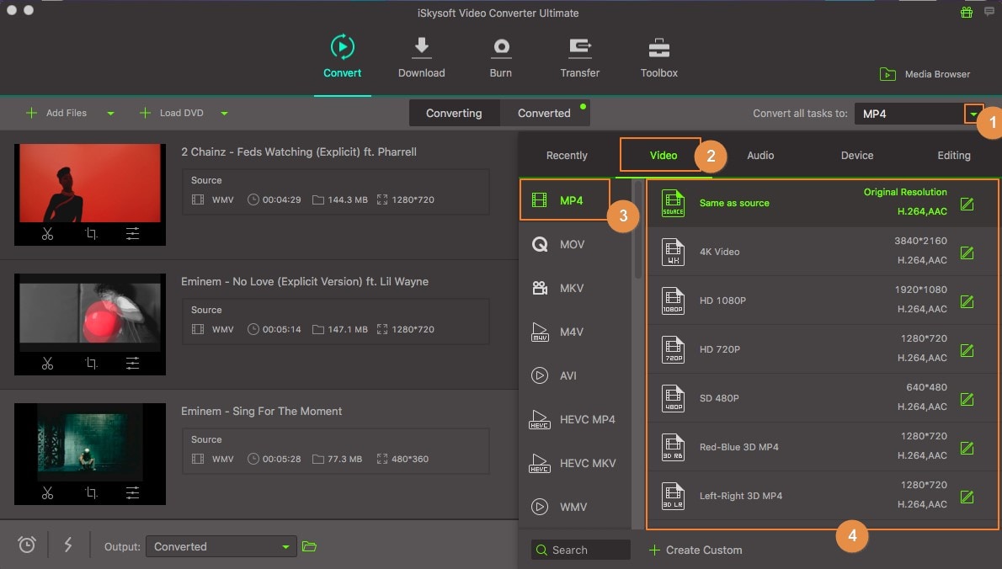
Task: Open effects settings for No Love video
Action: click(132, 364)
